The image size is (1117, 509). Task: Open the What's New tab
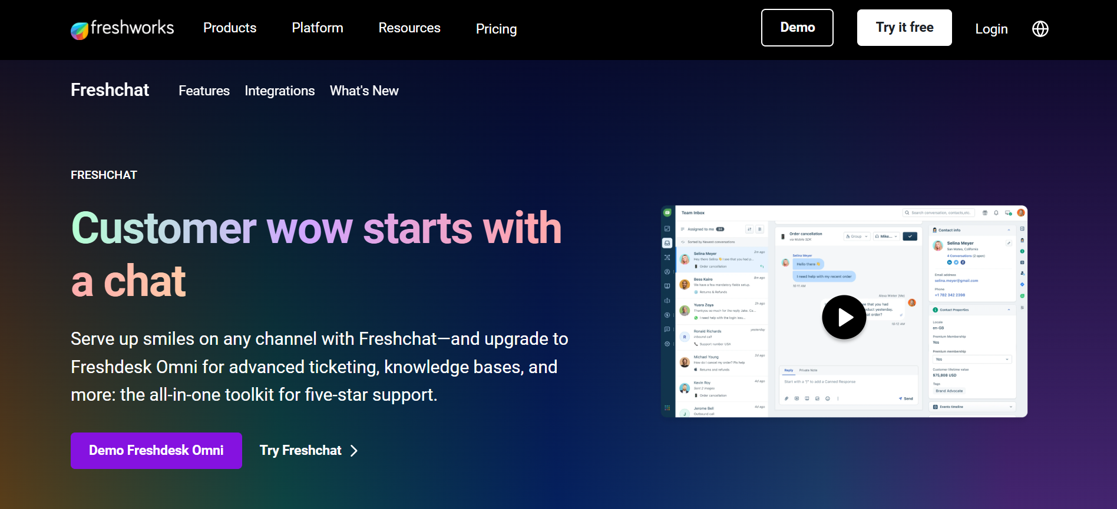tap(364, 91)
